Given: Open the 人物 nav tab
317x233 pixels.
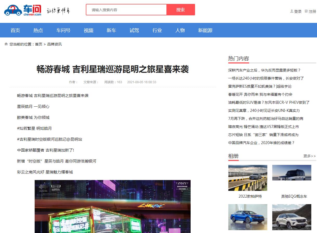Looking at the screenshot, I should pos(180,30).
